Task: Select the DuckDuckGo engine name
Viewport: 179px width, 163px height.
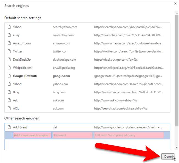Action: pos(22,60)
